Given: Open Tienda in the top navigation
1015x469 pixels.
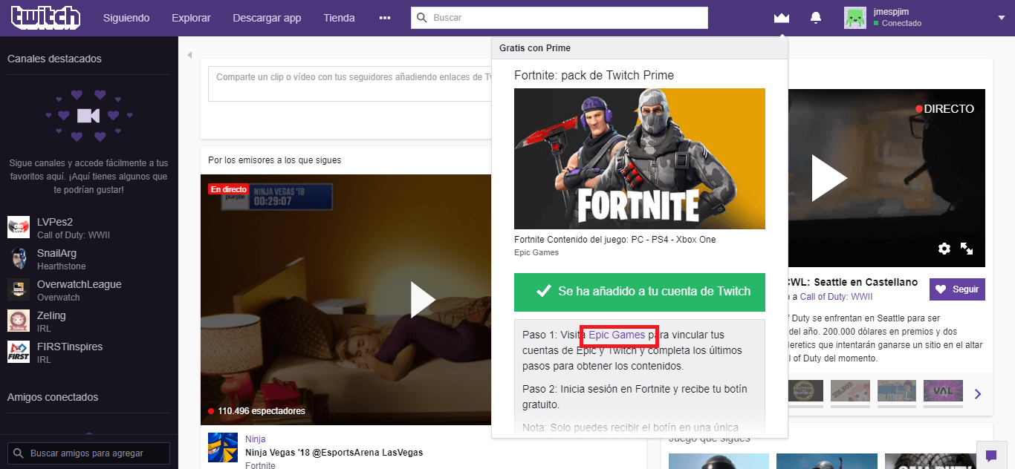Looking at the screenshot, I should pyautogui.click(x=339, y=18).
